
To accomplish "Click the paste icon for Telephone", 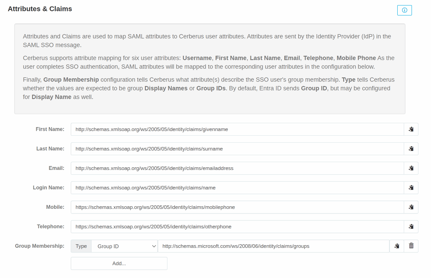I will 411,227.
